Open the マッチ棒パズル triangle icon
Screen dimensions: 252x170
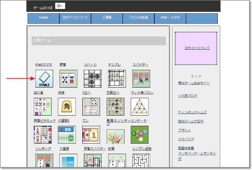[140, 106]
